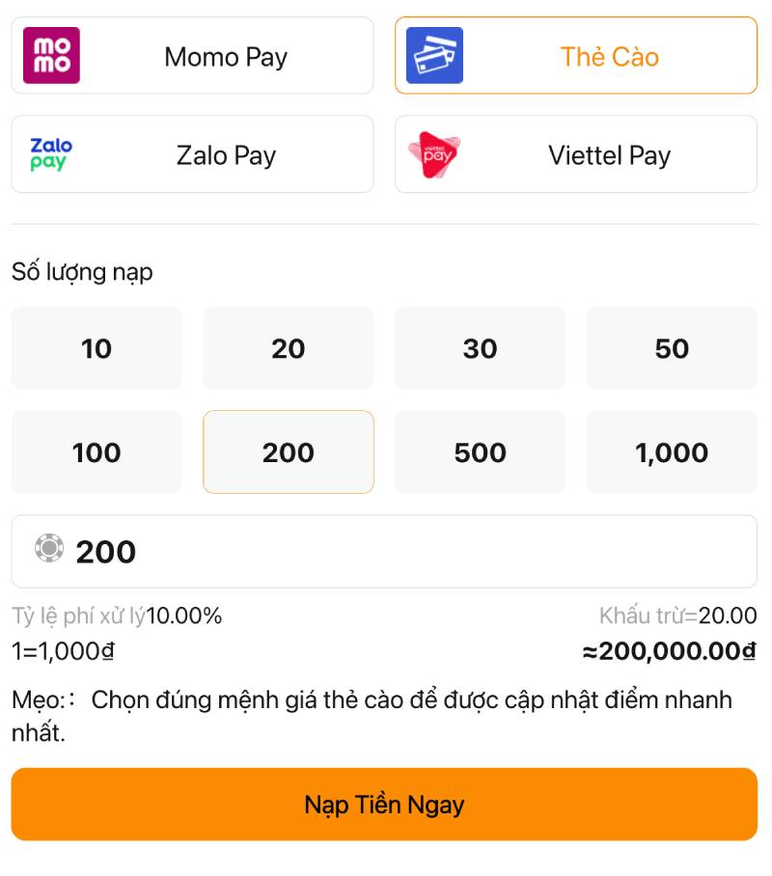Select the 10 deposit amount
Viewport: 772px width, 876px height.
coord(96,348)
